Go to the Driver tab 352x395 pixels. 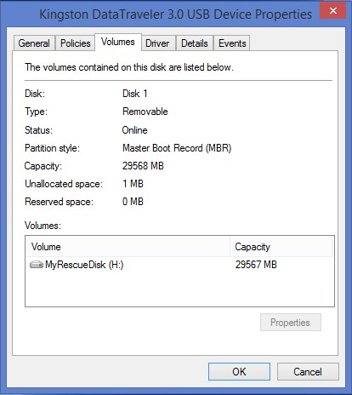(157, 43)
